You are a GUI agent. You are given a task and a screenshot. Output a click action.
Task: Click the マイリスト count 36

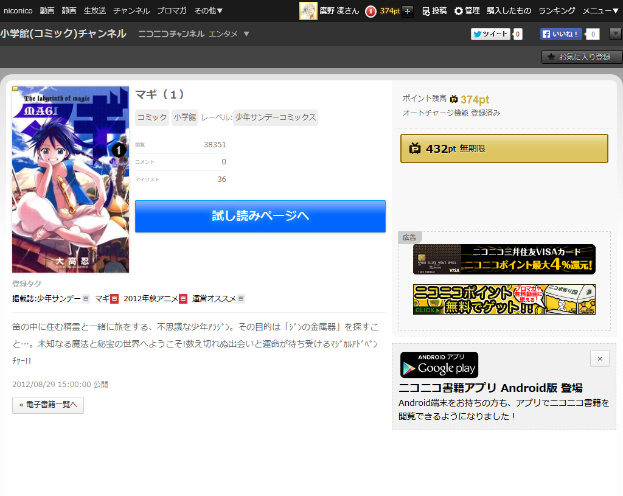click(x=221, y=180)
